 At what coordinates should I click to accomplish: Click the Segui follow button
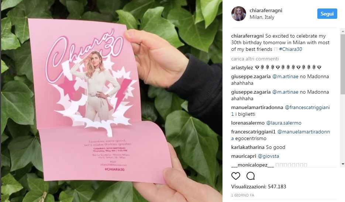click(x=327, y=14)
